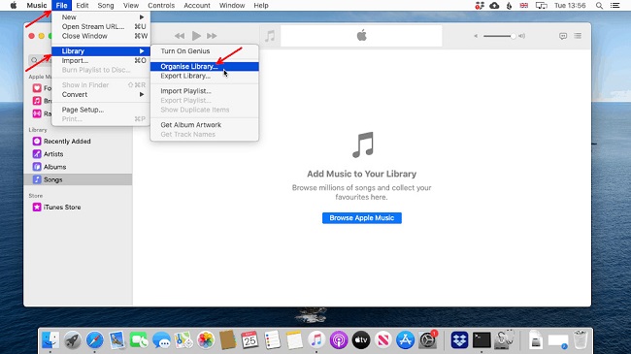Select Import from File menu
The width and height of the screenshot is (631, 354).
tap(101, 60)
